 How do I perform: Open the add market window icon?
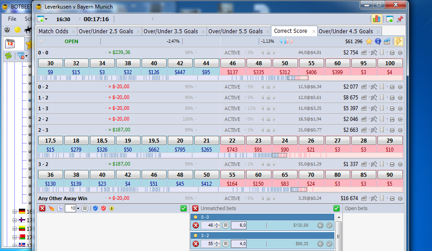40,19
